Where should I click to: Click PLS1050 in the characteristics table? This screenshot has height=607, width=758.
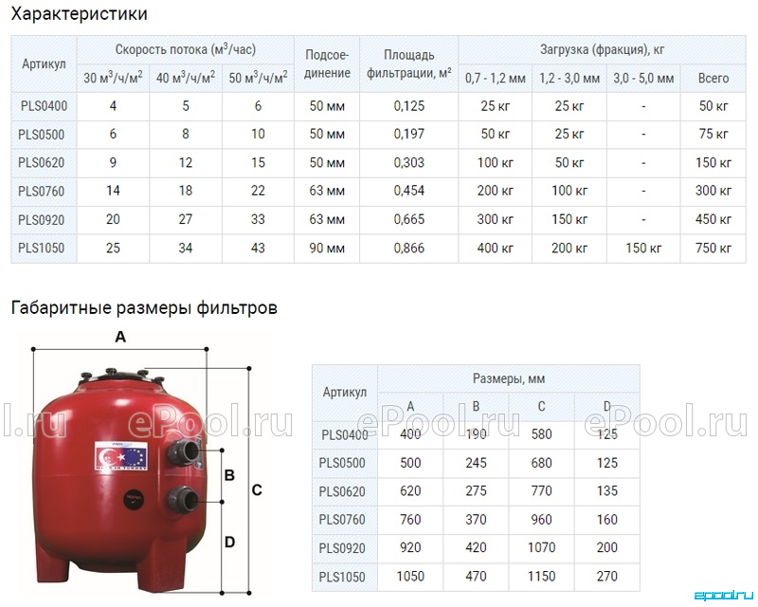click(x=41, y=248)
